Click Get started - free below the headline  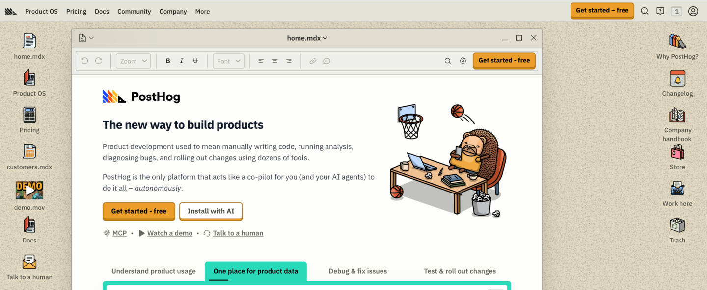coord(139,211)
